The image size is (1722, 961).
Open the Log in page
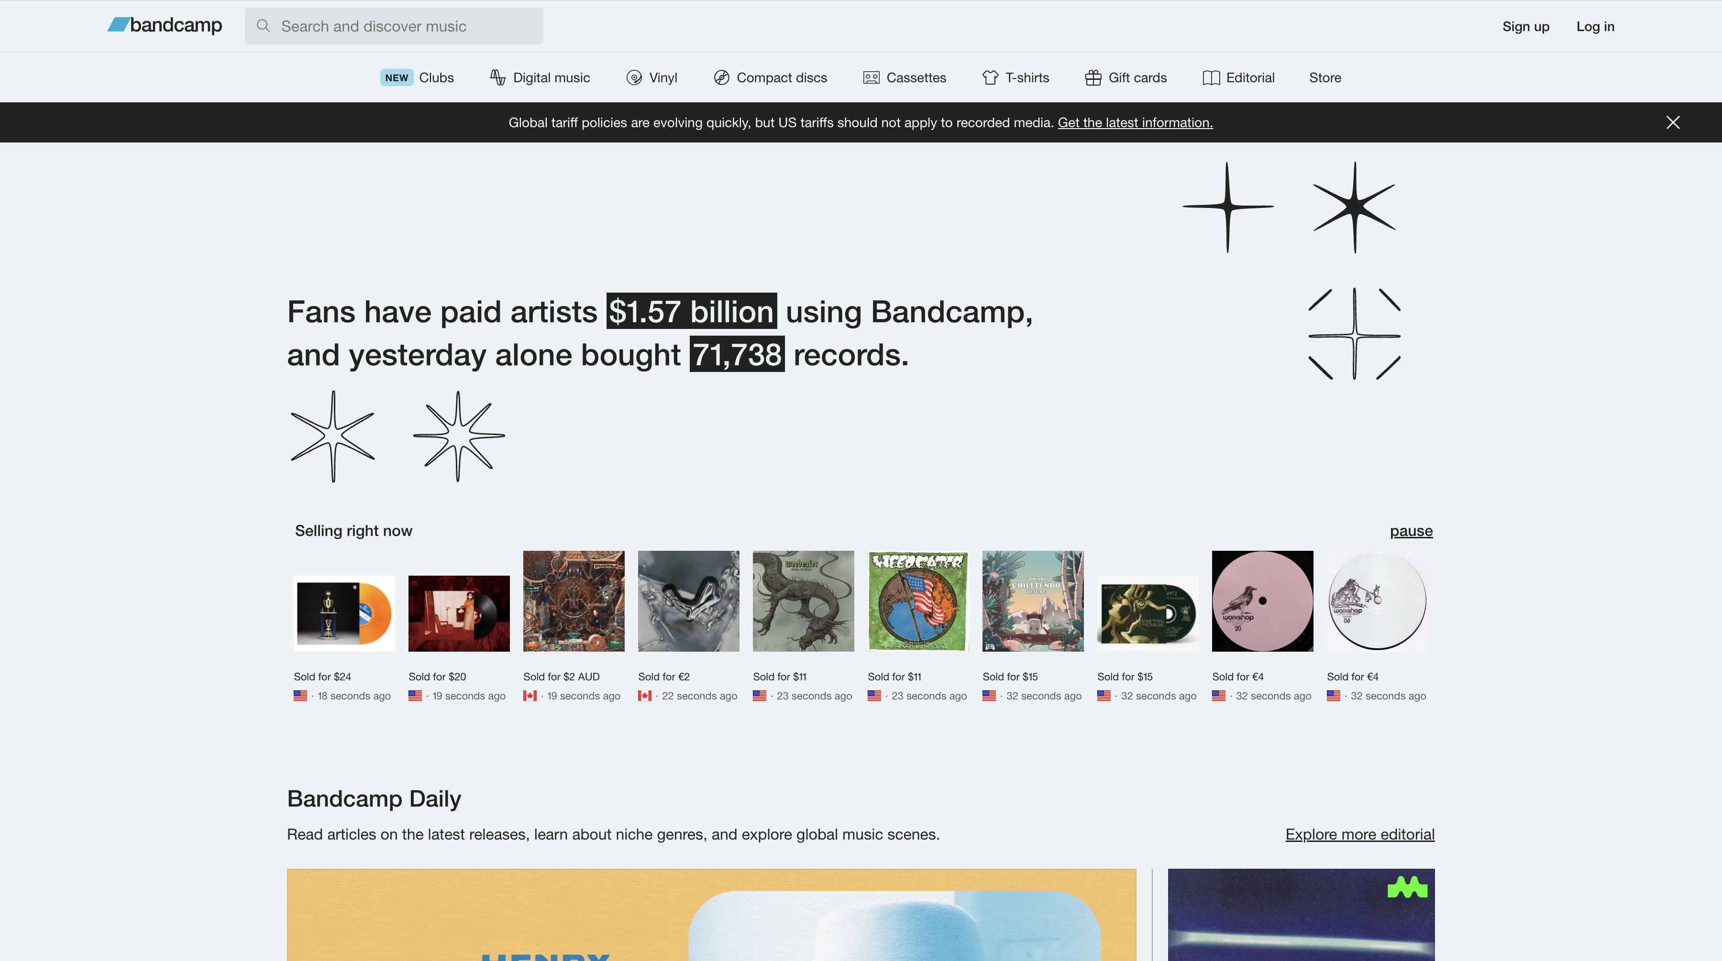click(1595, 27)
